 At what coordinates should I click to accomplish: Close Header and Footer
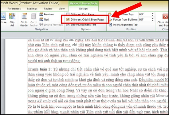[x=163, y=20]
